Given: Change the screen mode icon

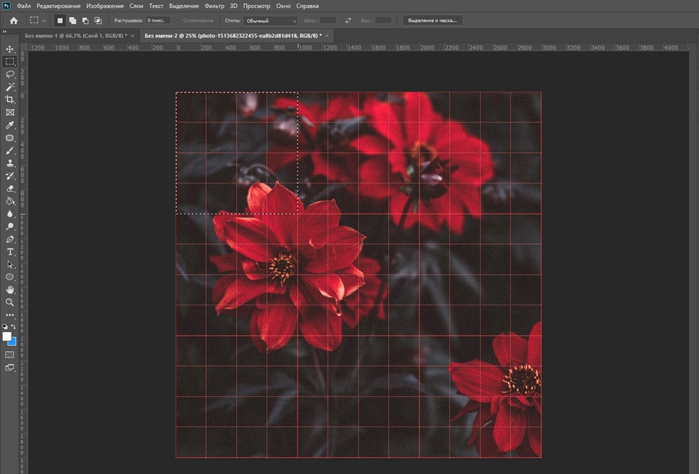Looking at the screenshot, I should [10, 368].
